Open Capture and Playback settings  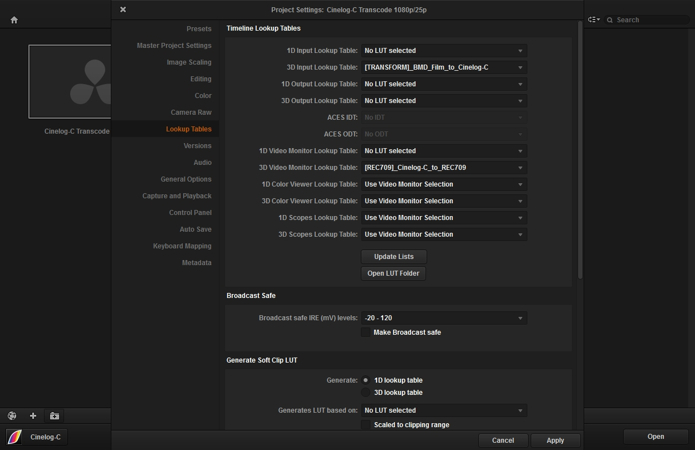pyautogui.click(x=177, y=196)
